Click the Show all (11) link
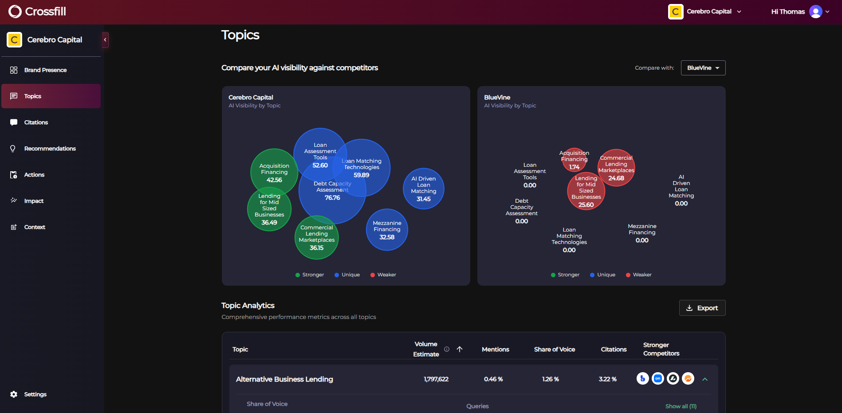 [681, 406]
